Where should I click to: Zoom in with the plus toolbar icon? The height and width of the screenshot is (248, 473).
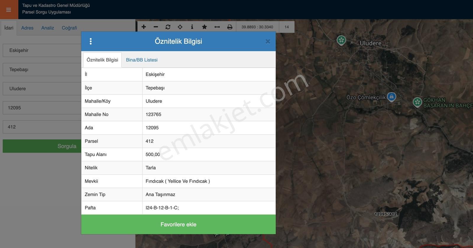144,27
